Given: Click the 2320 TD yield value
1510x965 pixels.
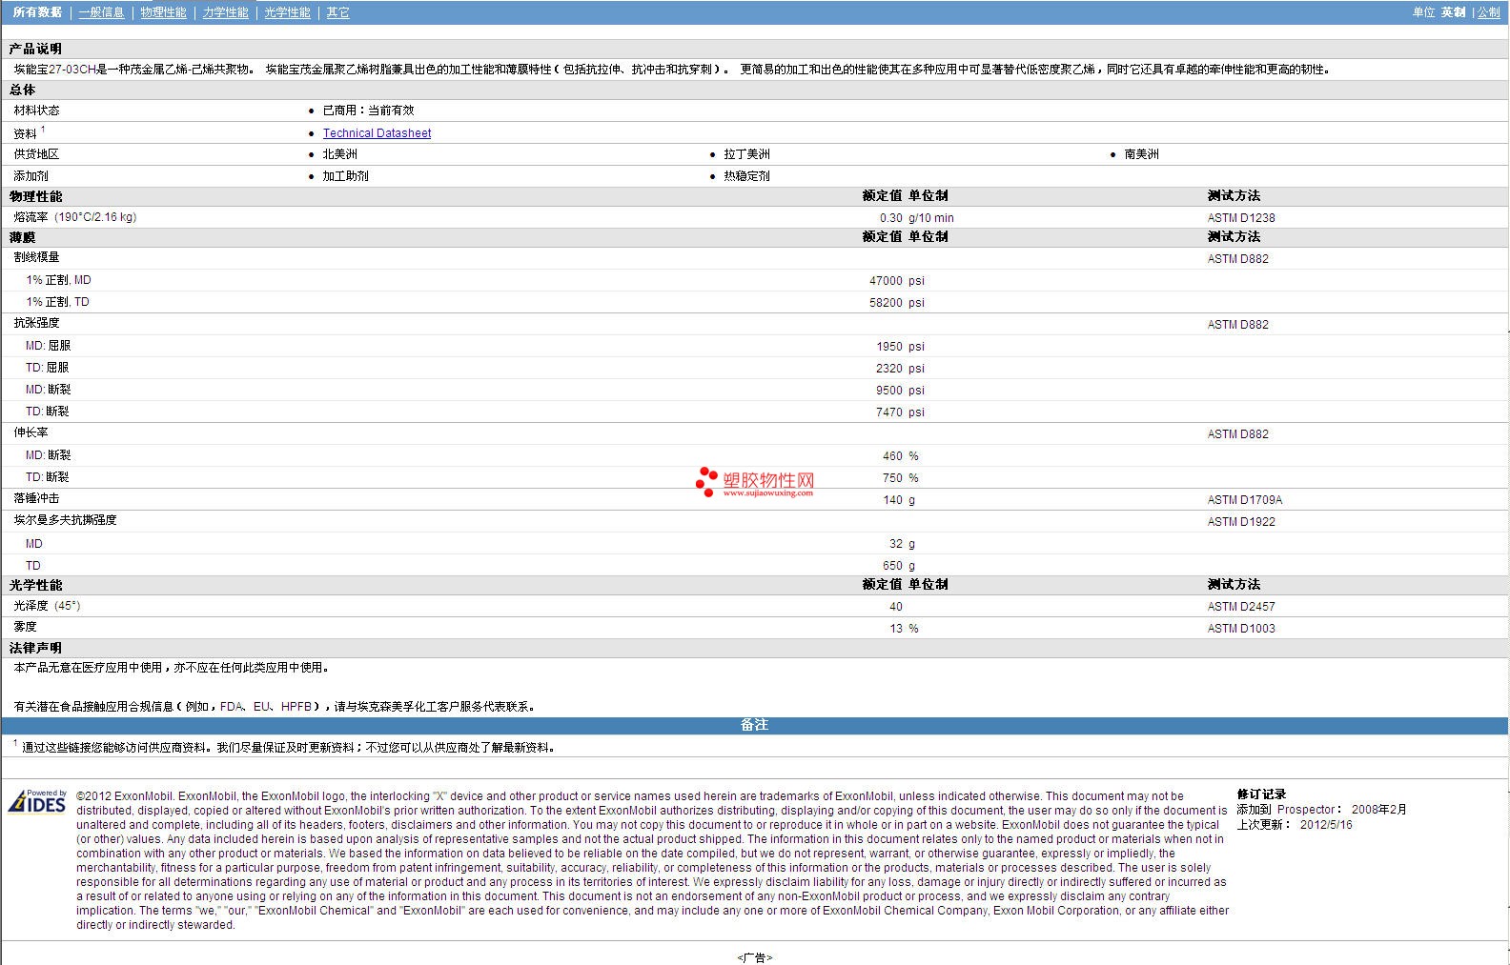Looking at the screenshot, I should pyautogui.click(x=889, y=369).
